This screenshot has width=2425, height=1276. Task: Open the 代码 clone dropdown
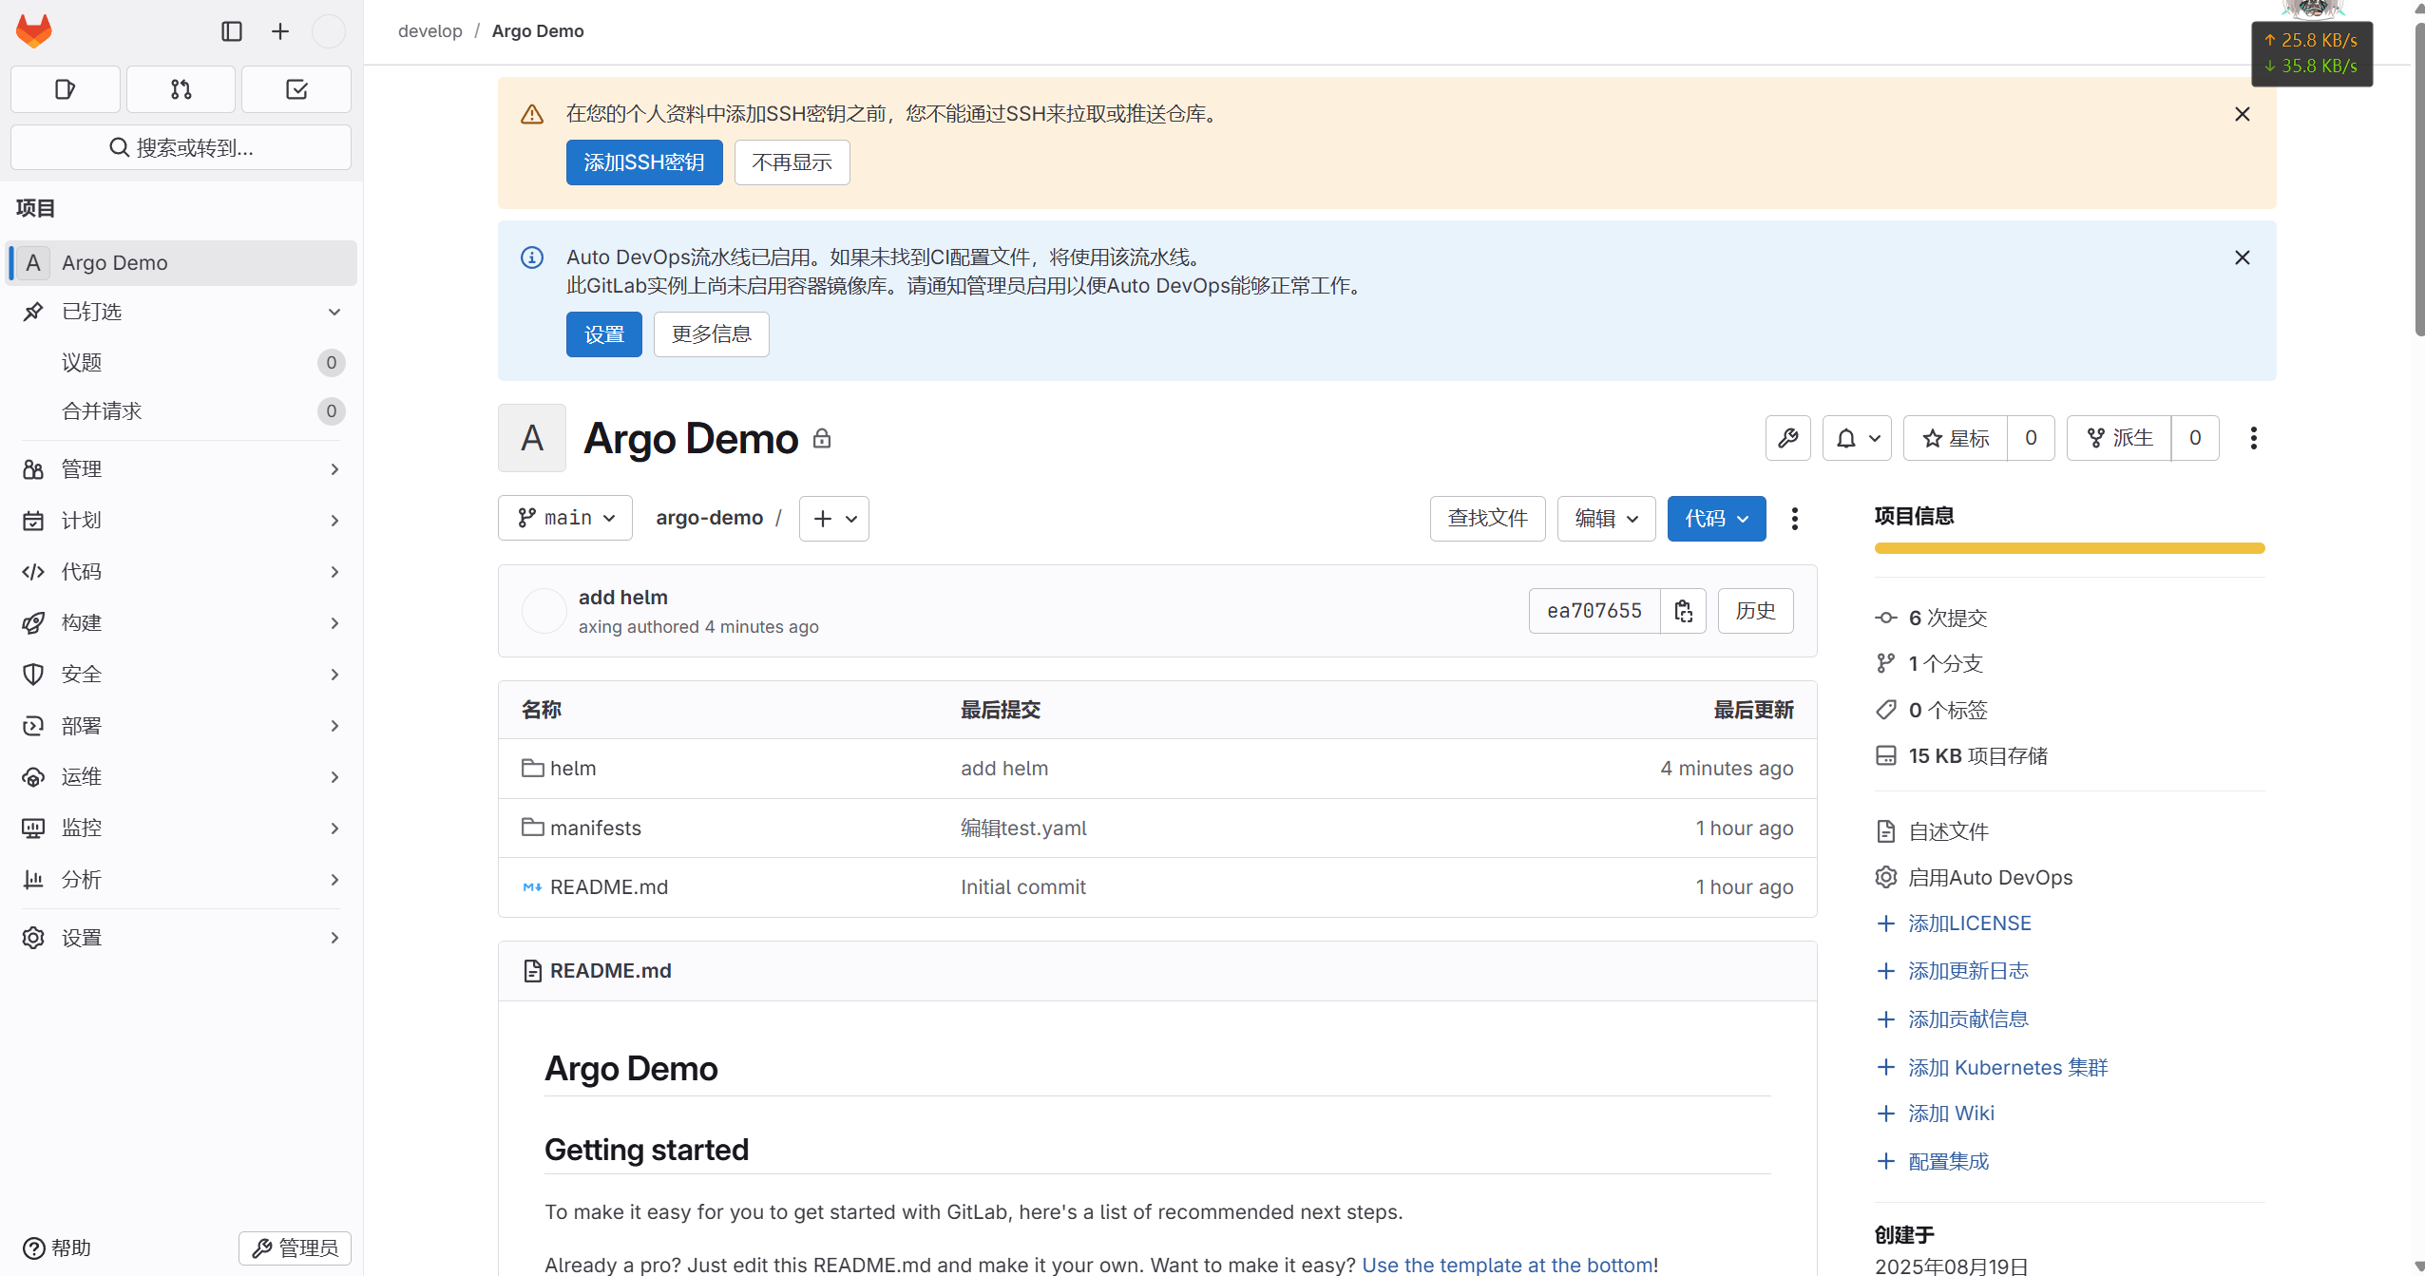1716,519
